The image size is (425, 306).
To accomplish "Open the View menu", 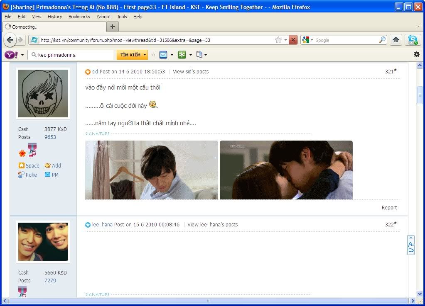I will point(37,17).
